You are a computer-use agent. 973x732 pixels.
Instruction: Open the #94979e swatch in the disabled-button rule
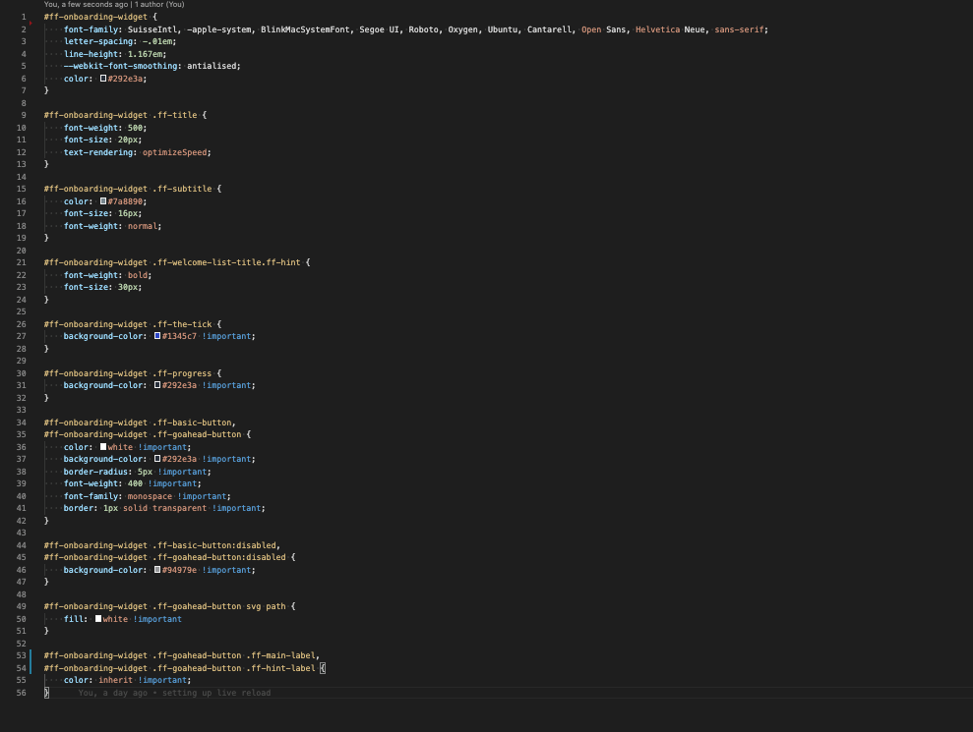click(x=157, y=569)
